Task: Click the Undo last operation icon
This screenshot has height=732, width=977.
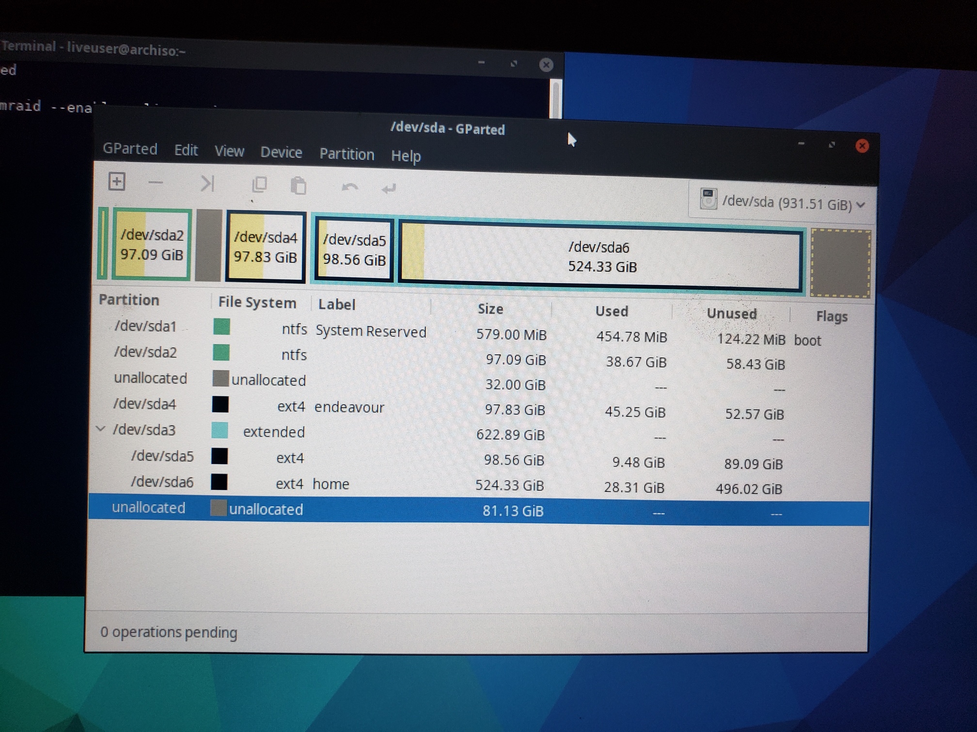Action: coord(349,187)
